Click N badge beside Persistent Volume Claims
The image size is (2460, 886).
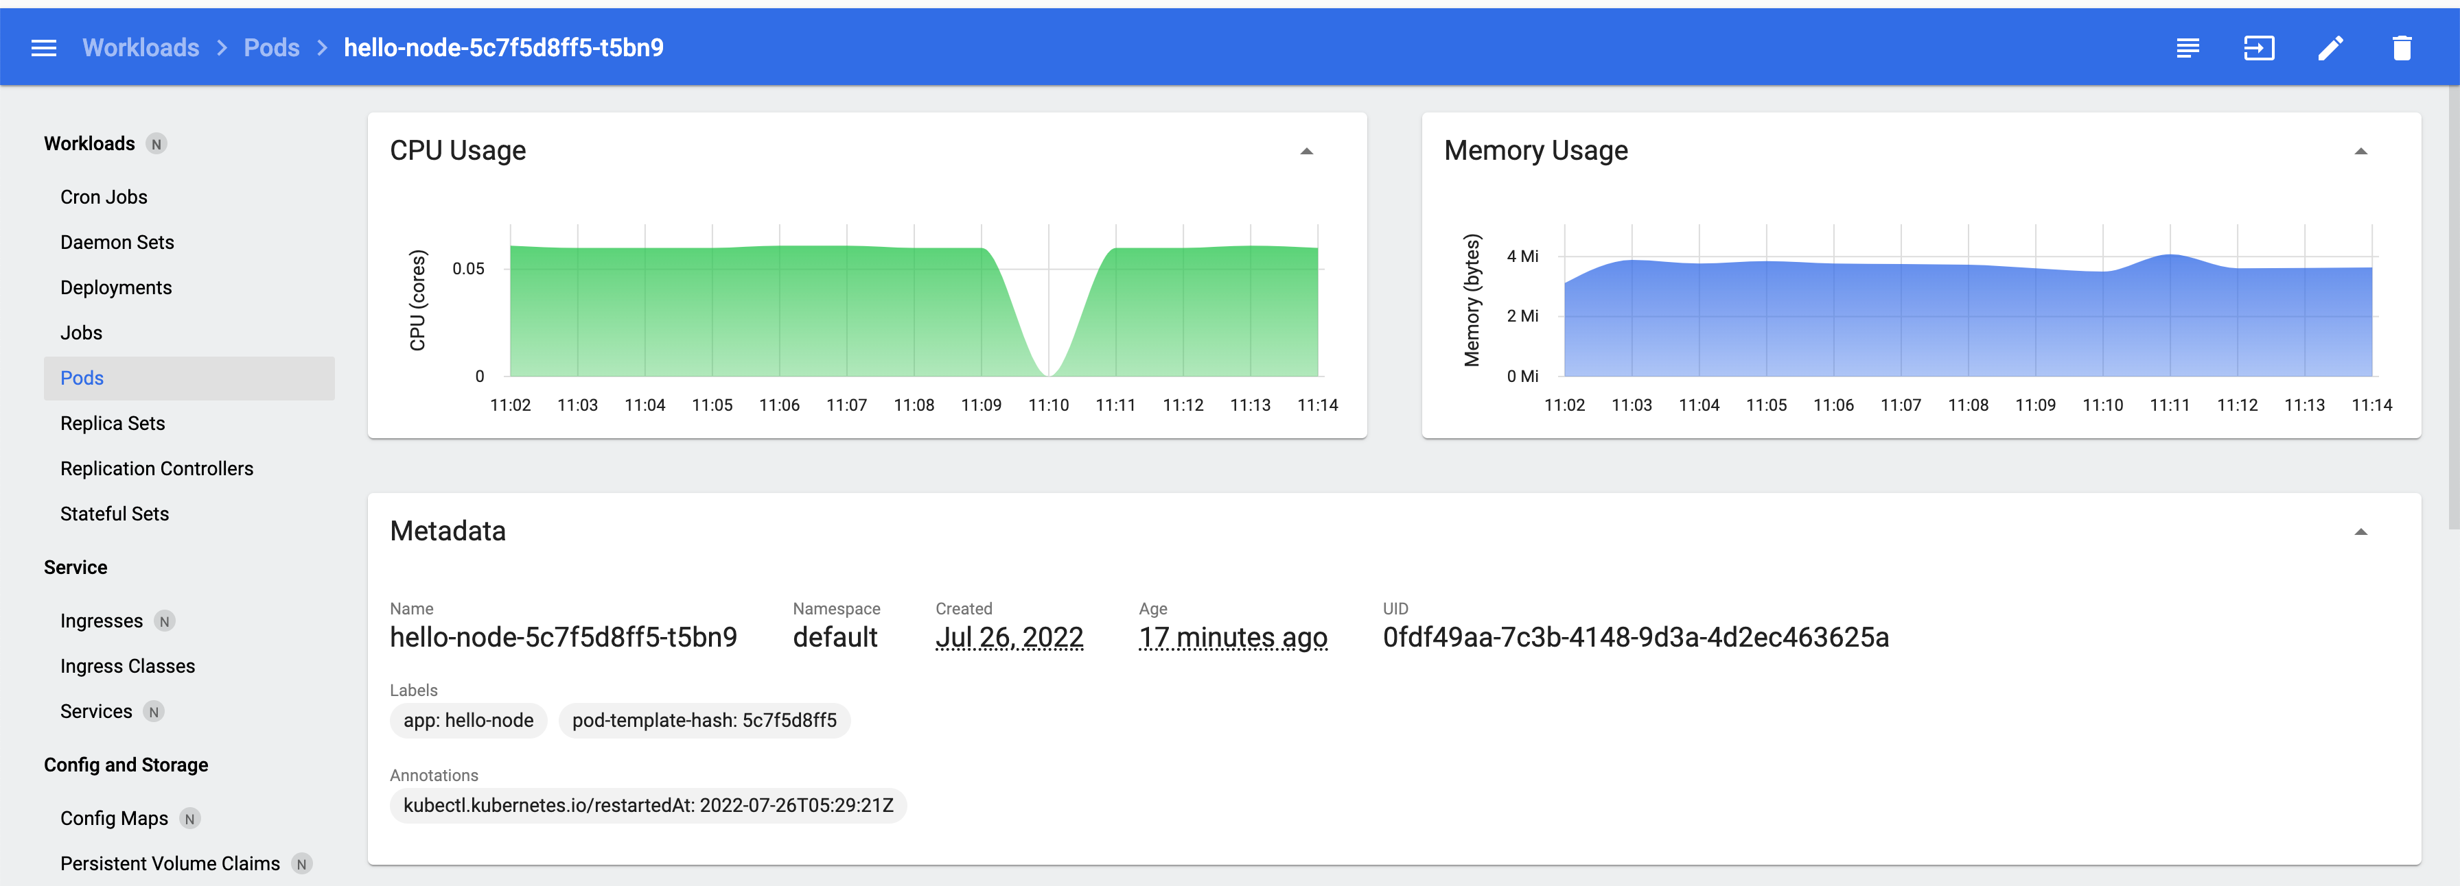(302, 864)
